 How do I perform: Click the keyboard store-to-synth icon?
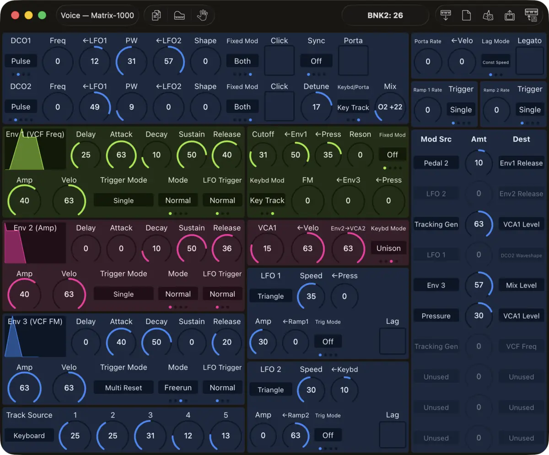pos(531,16)
